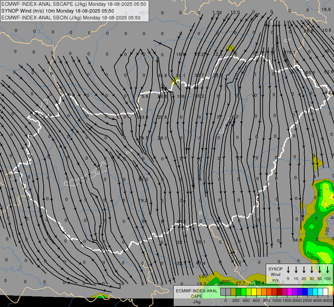This screenshot has height=307, width=334.
Task: Click the 74.5 value on the map
Action: click(x=143, y=138)
